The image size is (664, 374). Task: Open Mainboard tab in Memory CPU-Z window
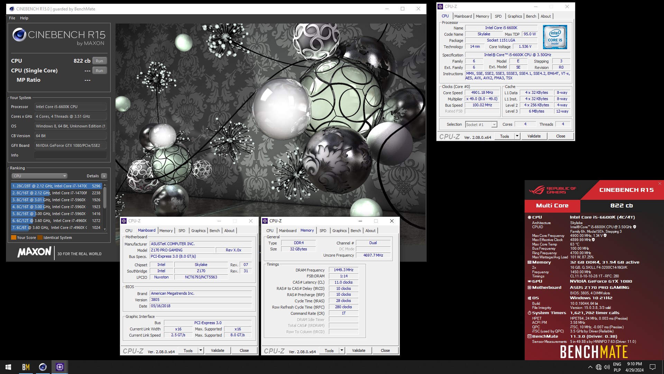coord(288,231)
